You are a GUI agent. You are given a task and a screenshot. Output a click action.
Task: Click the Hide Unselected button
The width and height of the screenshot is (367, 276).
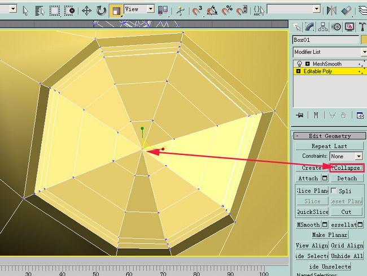(x=330, y=266)
